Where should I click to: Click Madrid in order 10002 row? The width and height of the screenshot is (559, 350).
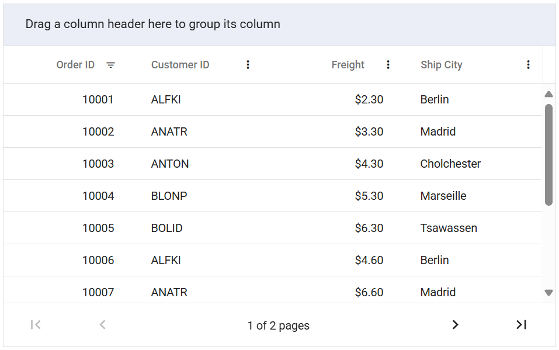(438, 131)
